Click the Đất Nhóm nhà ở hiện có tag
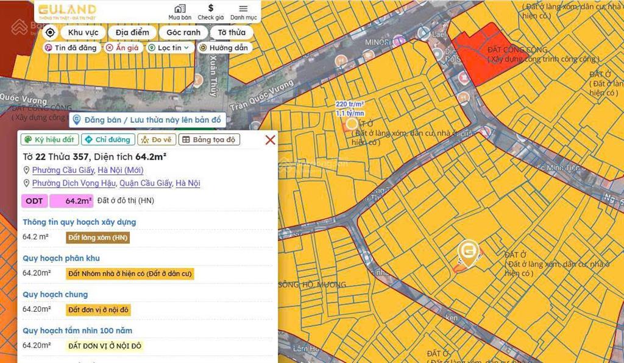This screenshot has width=624, height=363. 130,273
